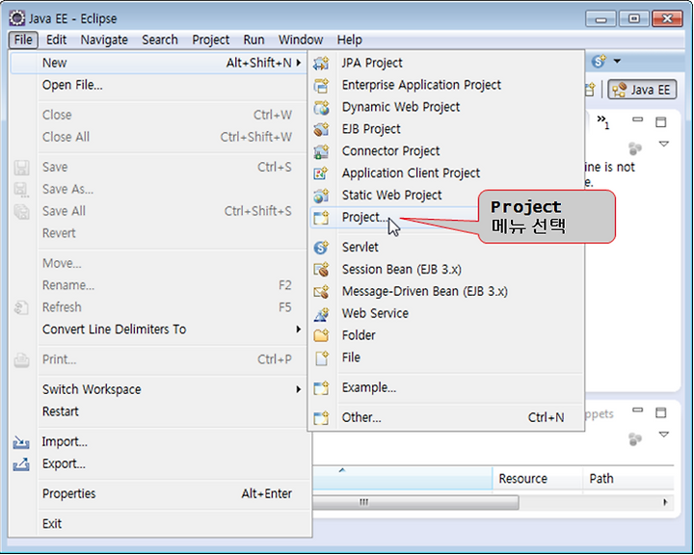Open the Run menu
Image resolution: width=694 pixels, height=555 pixels.
[x=254, y=40]
